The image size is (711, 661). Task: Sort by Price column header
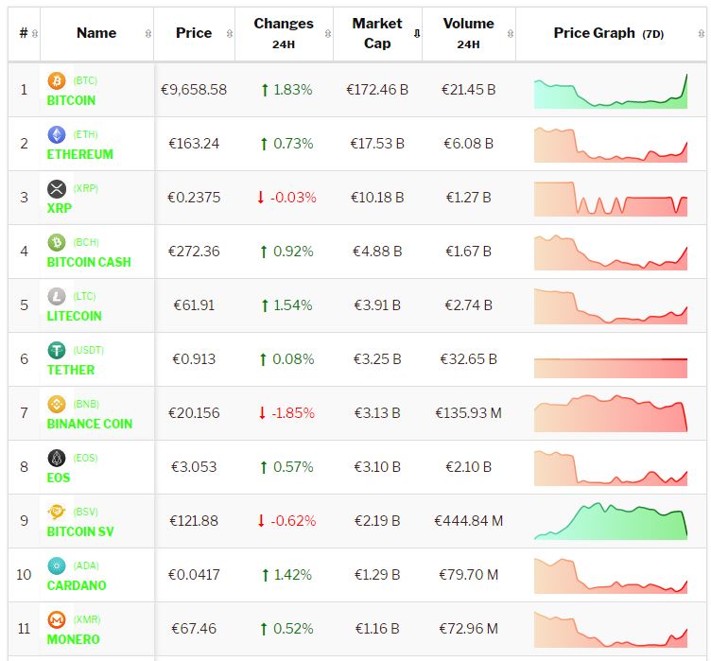194,33
